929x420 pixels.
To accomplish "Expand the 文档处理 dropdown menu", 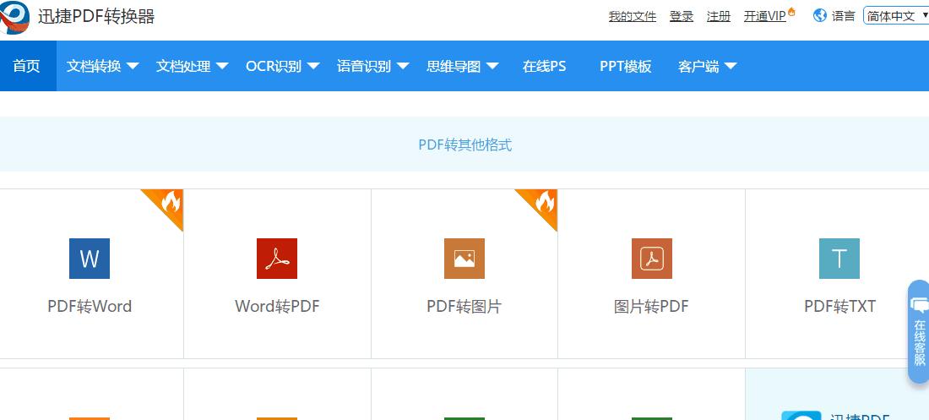I will point(192,66).
